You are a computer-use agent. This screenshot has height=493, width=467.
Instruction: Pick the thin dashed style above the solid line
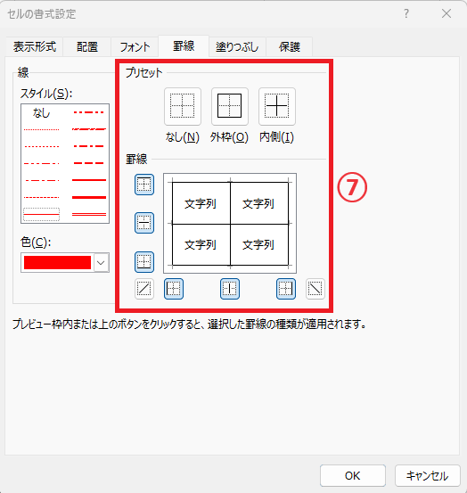click(42, 197)
